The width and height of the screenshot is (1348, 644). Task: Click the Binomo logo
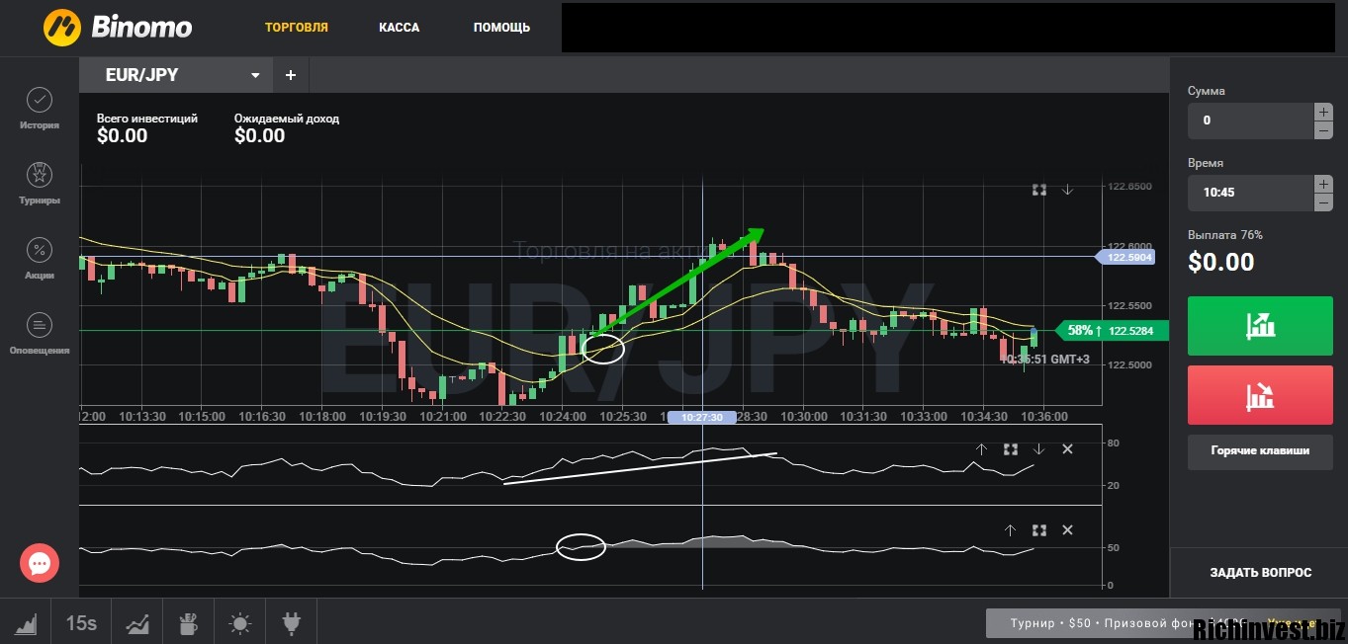pyautogui.click(x=118, y=28)
